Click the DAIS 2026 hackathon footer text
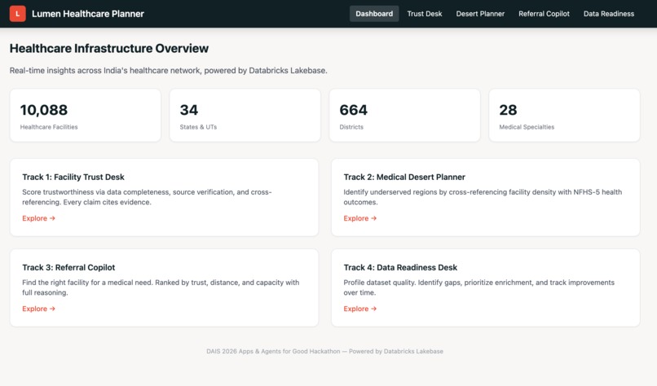Image resolution: width=657 pixels, height=386 pixels. pos(324,351)
